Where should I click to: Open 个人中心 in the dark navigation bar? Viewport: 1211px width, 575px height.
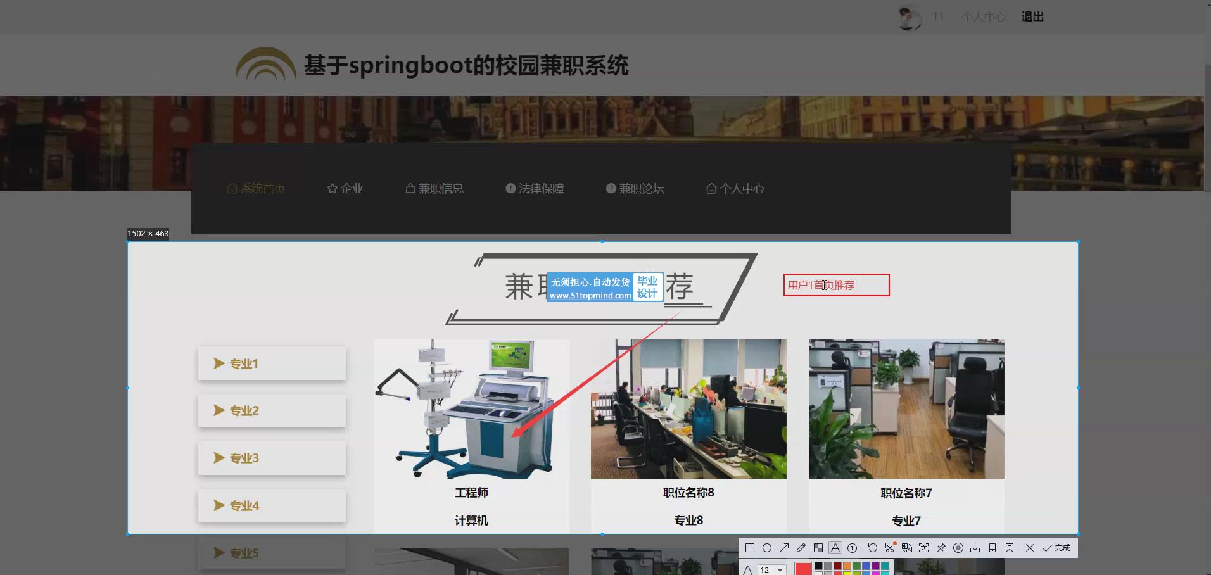click(735, 189)
